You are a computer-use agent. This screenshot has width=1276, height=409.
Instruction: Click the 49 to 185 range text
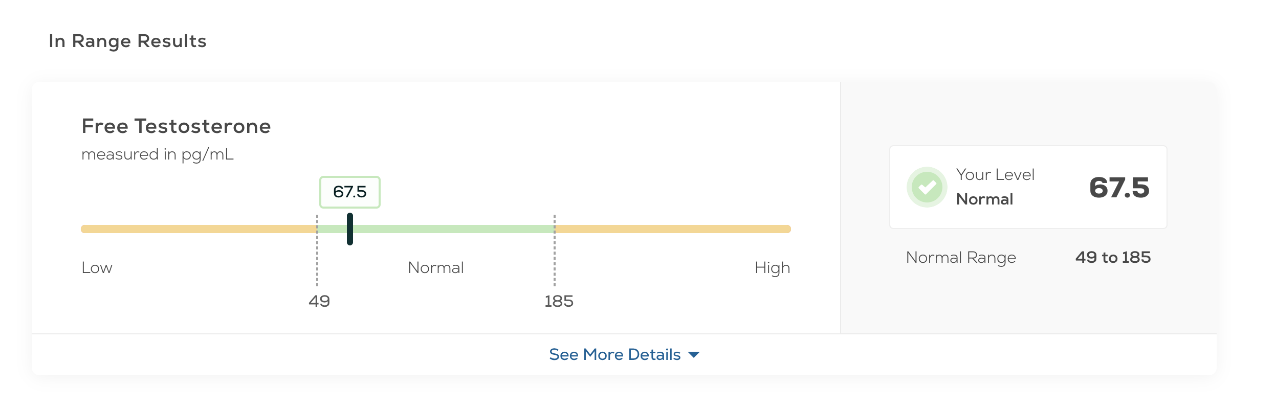[x=1113, y=257]
